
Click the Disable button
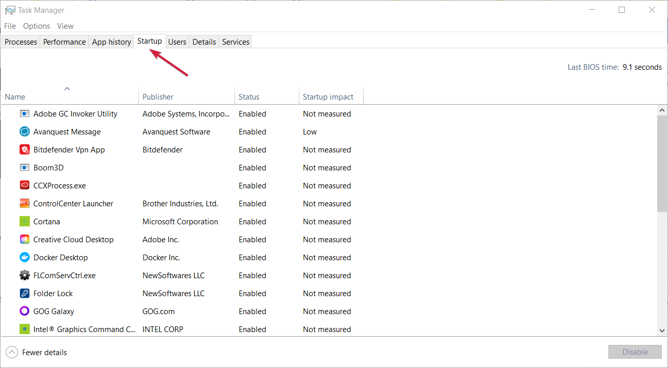coord(635,352)
